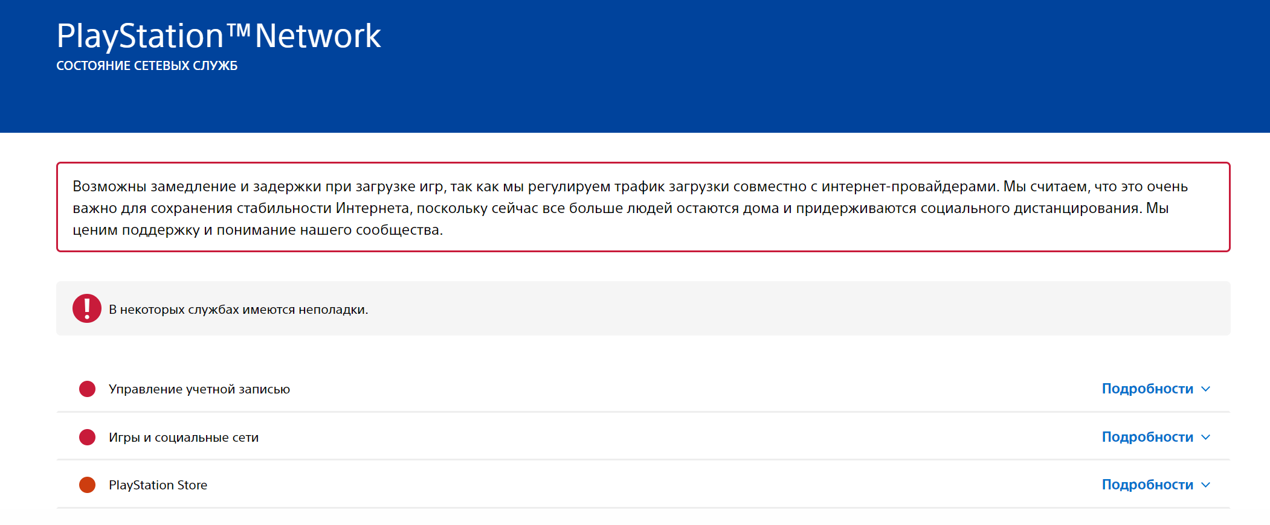Click the PlayStation™Network header title
1270x525 pixels.
click(x=219, y=36)
